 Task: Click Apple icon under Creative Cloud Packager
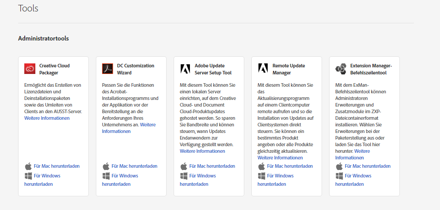[x=28, y=166]
